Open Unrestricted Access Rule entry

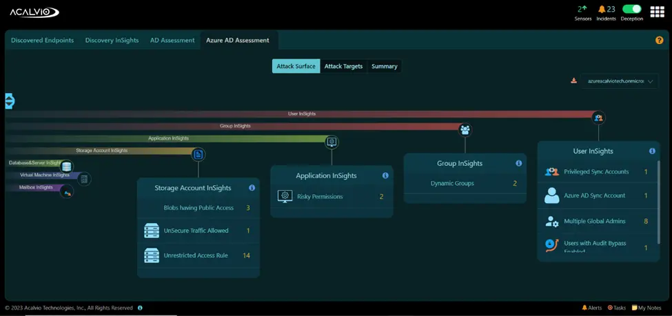click(x=198, y=255)
